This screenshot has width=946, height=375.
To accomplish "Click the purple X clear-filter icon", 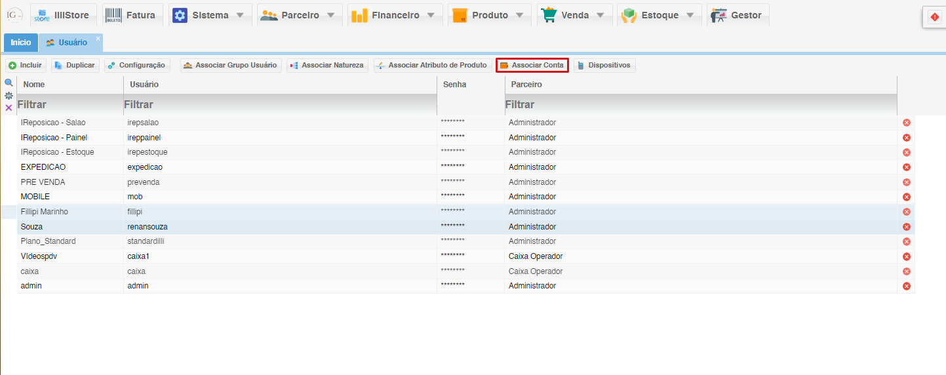I will click(x=9, y=108).
